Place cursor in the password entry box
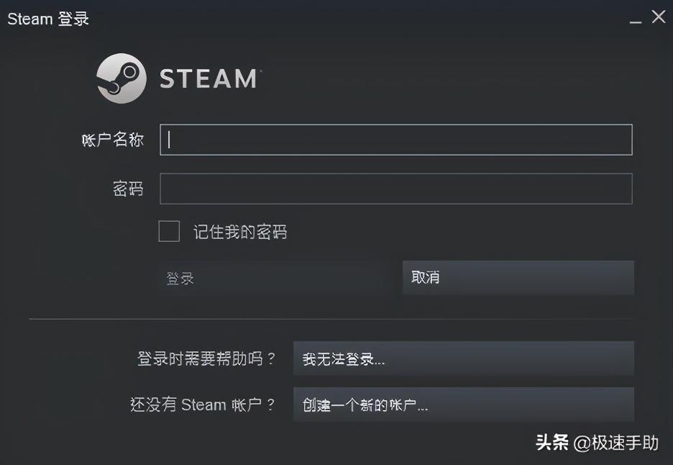The height and width of the screenshot is (465, 673). (x=395, y=188)
